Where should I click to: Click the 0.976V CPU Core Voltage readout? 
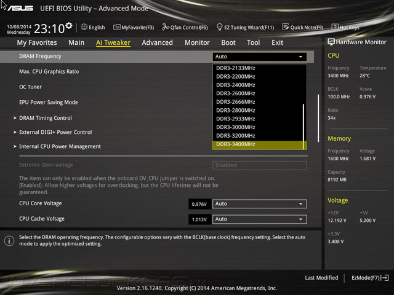pyautogui.click(x=199, y=204)
